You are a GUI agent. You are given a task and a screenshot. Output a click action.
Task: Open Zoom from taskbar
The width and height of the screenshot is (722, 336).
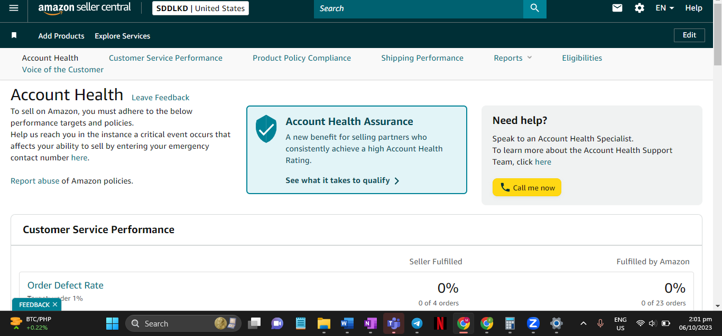coord(533,323)
